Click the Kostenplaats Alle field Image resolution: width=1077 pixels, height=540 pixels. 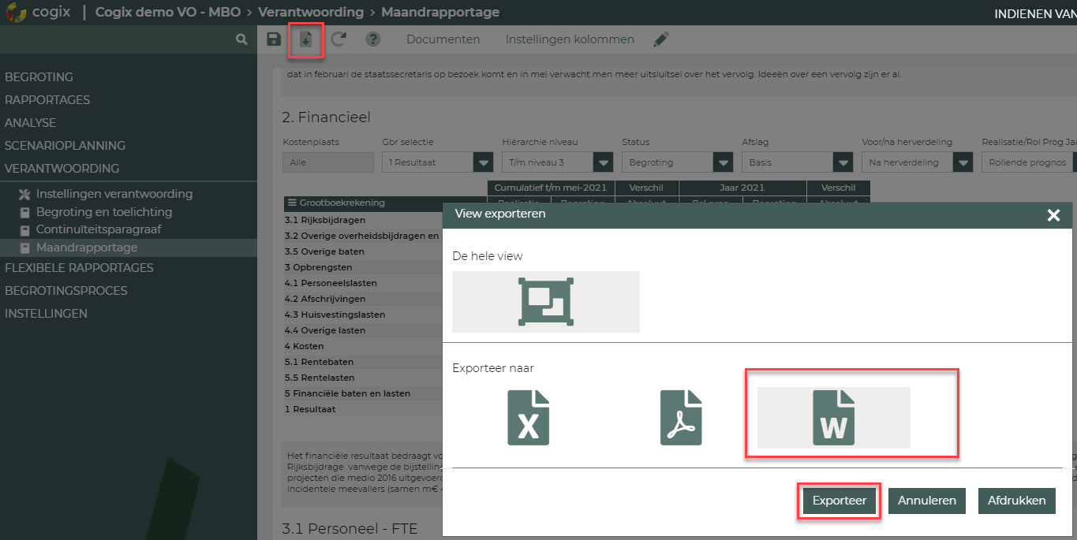(328, 162)
